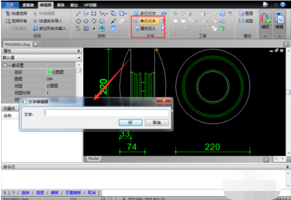Viewport: 291px width, 200px height.
Task: Click the pen/brush tool icon
Action: click(113, 21)
